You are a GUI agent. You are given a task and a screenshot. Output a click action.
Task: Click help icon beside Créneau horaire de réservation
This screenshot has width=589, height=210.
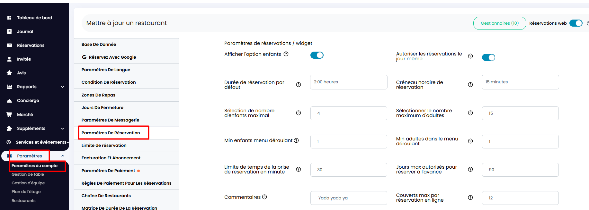tap(470, 85)
